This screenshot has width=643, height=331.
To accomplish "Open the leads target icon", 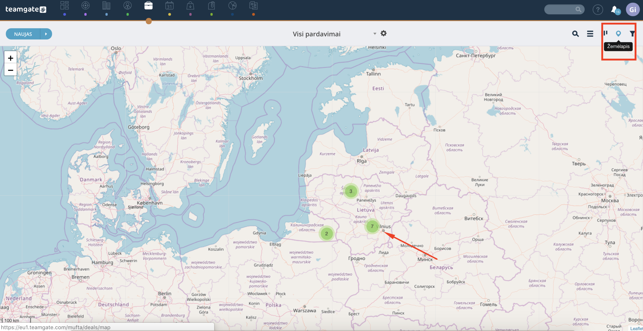I will click(85, 6).
